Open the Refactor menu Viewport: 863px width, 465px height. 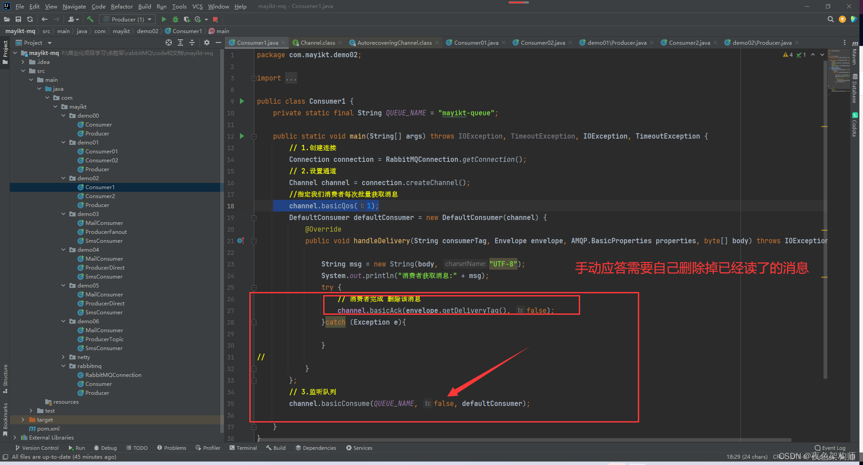point(122,6)
